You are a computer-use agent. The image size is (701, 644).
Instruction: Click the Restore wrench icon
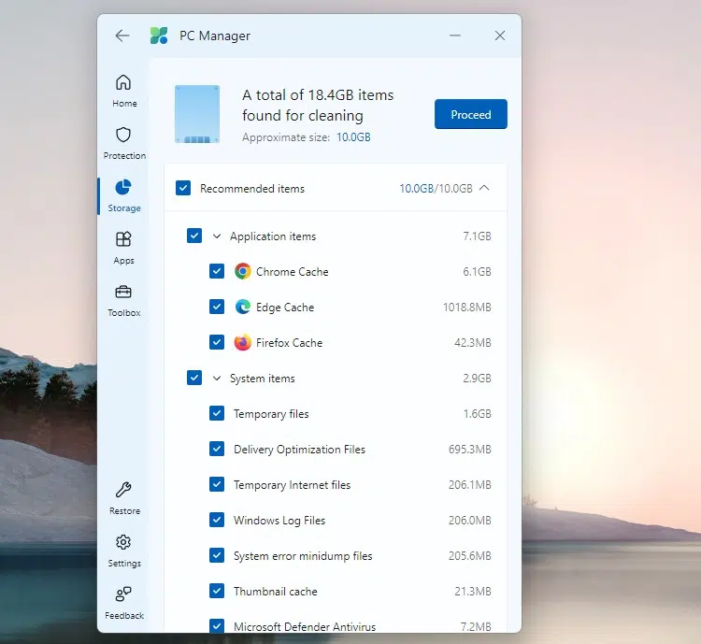tap(124, 491)
